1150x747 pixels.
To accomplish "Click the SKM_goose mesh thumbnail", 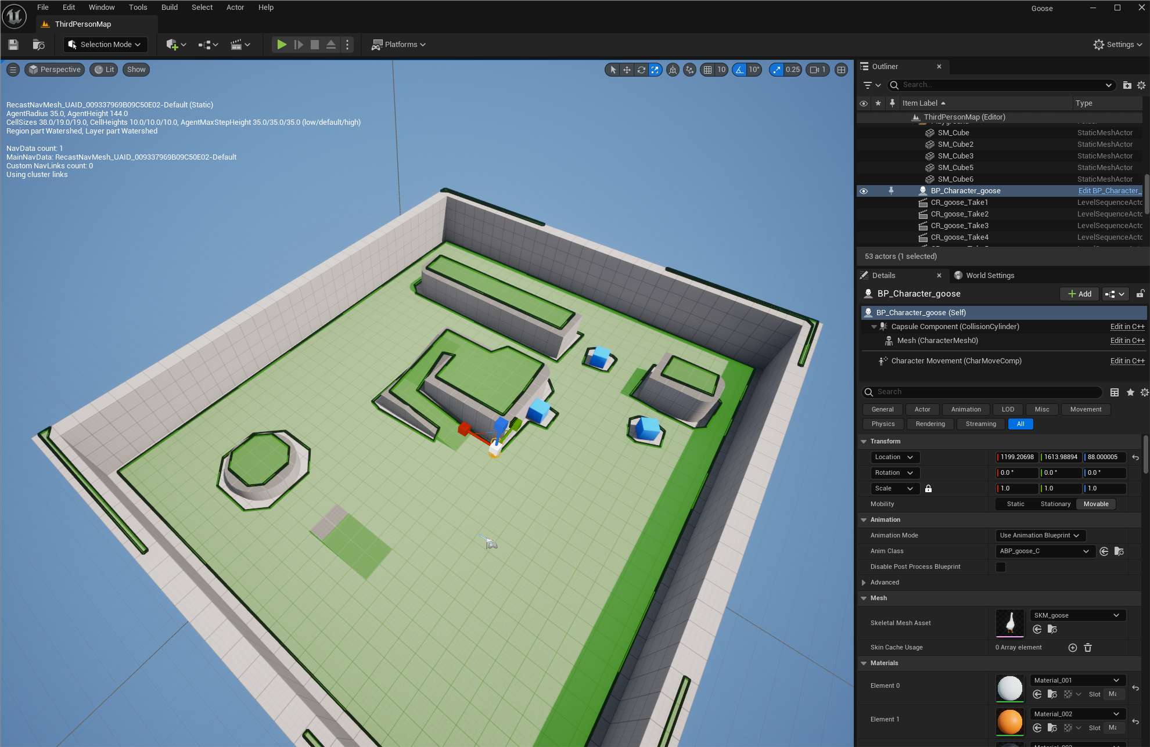I will coord(1010,623).
